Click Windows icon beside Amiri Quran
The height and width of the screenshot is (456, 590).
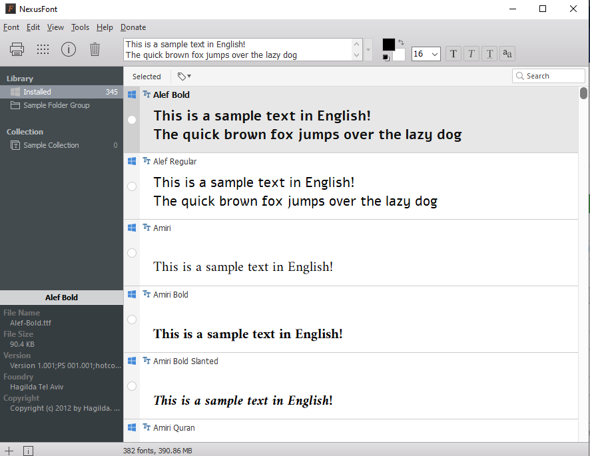click(132, 427)
